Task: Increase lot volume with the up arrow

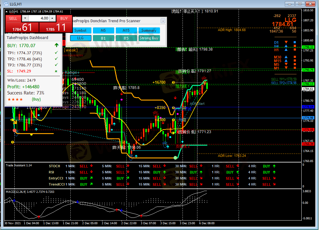Action: pos(52,18)
